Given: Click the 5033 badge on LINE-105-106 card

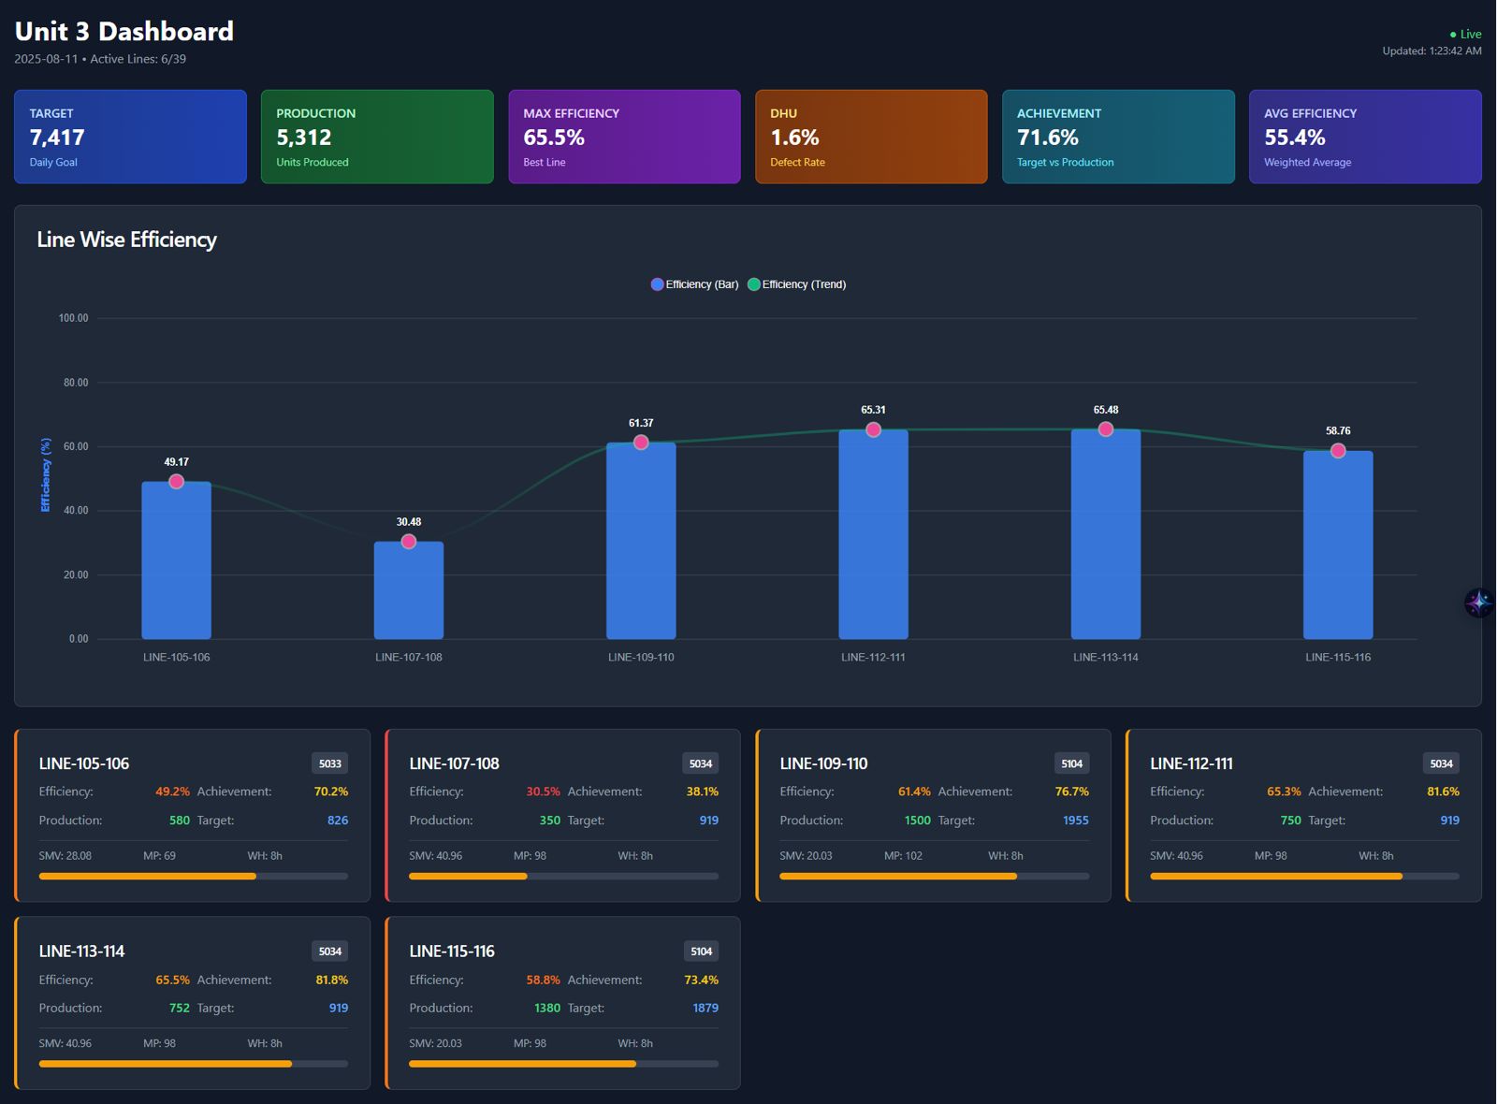Looking at the screenshot, I should click(329, 763).
